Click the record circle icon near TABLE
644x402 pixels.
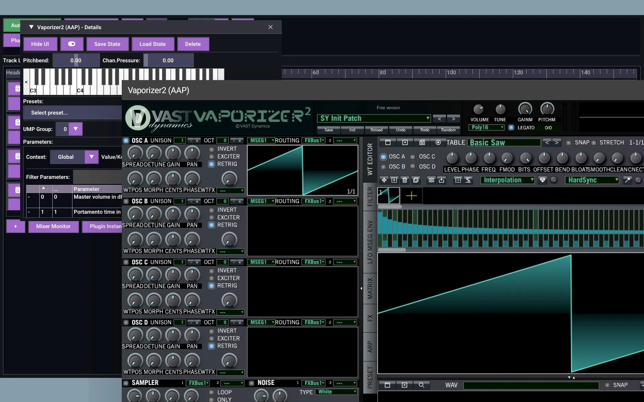(x=438, y=143)
